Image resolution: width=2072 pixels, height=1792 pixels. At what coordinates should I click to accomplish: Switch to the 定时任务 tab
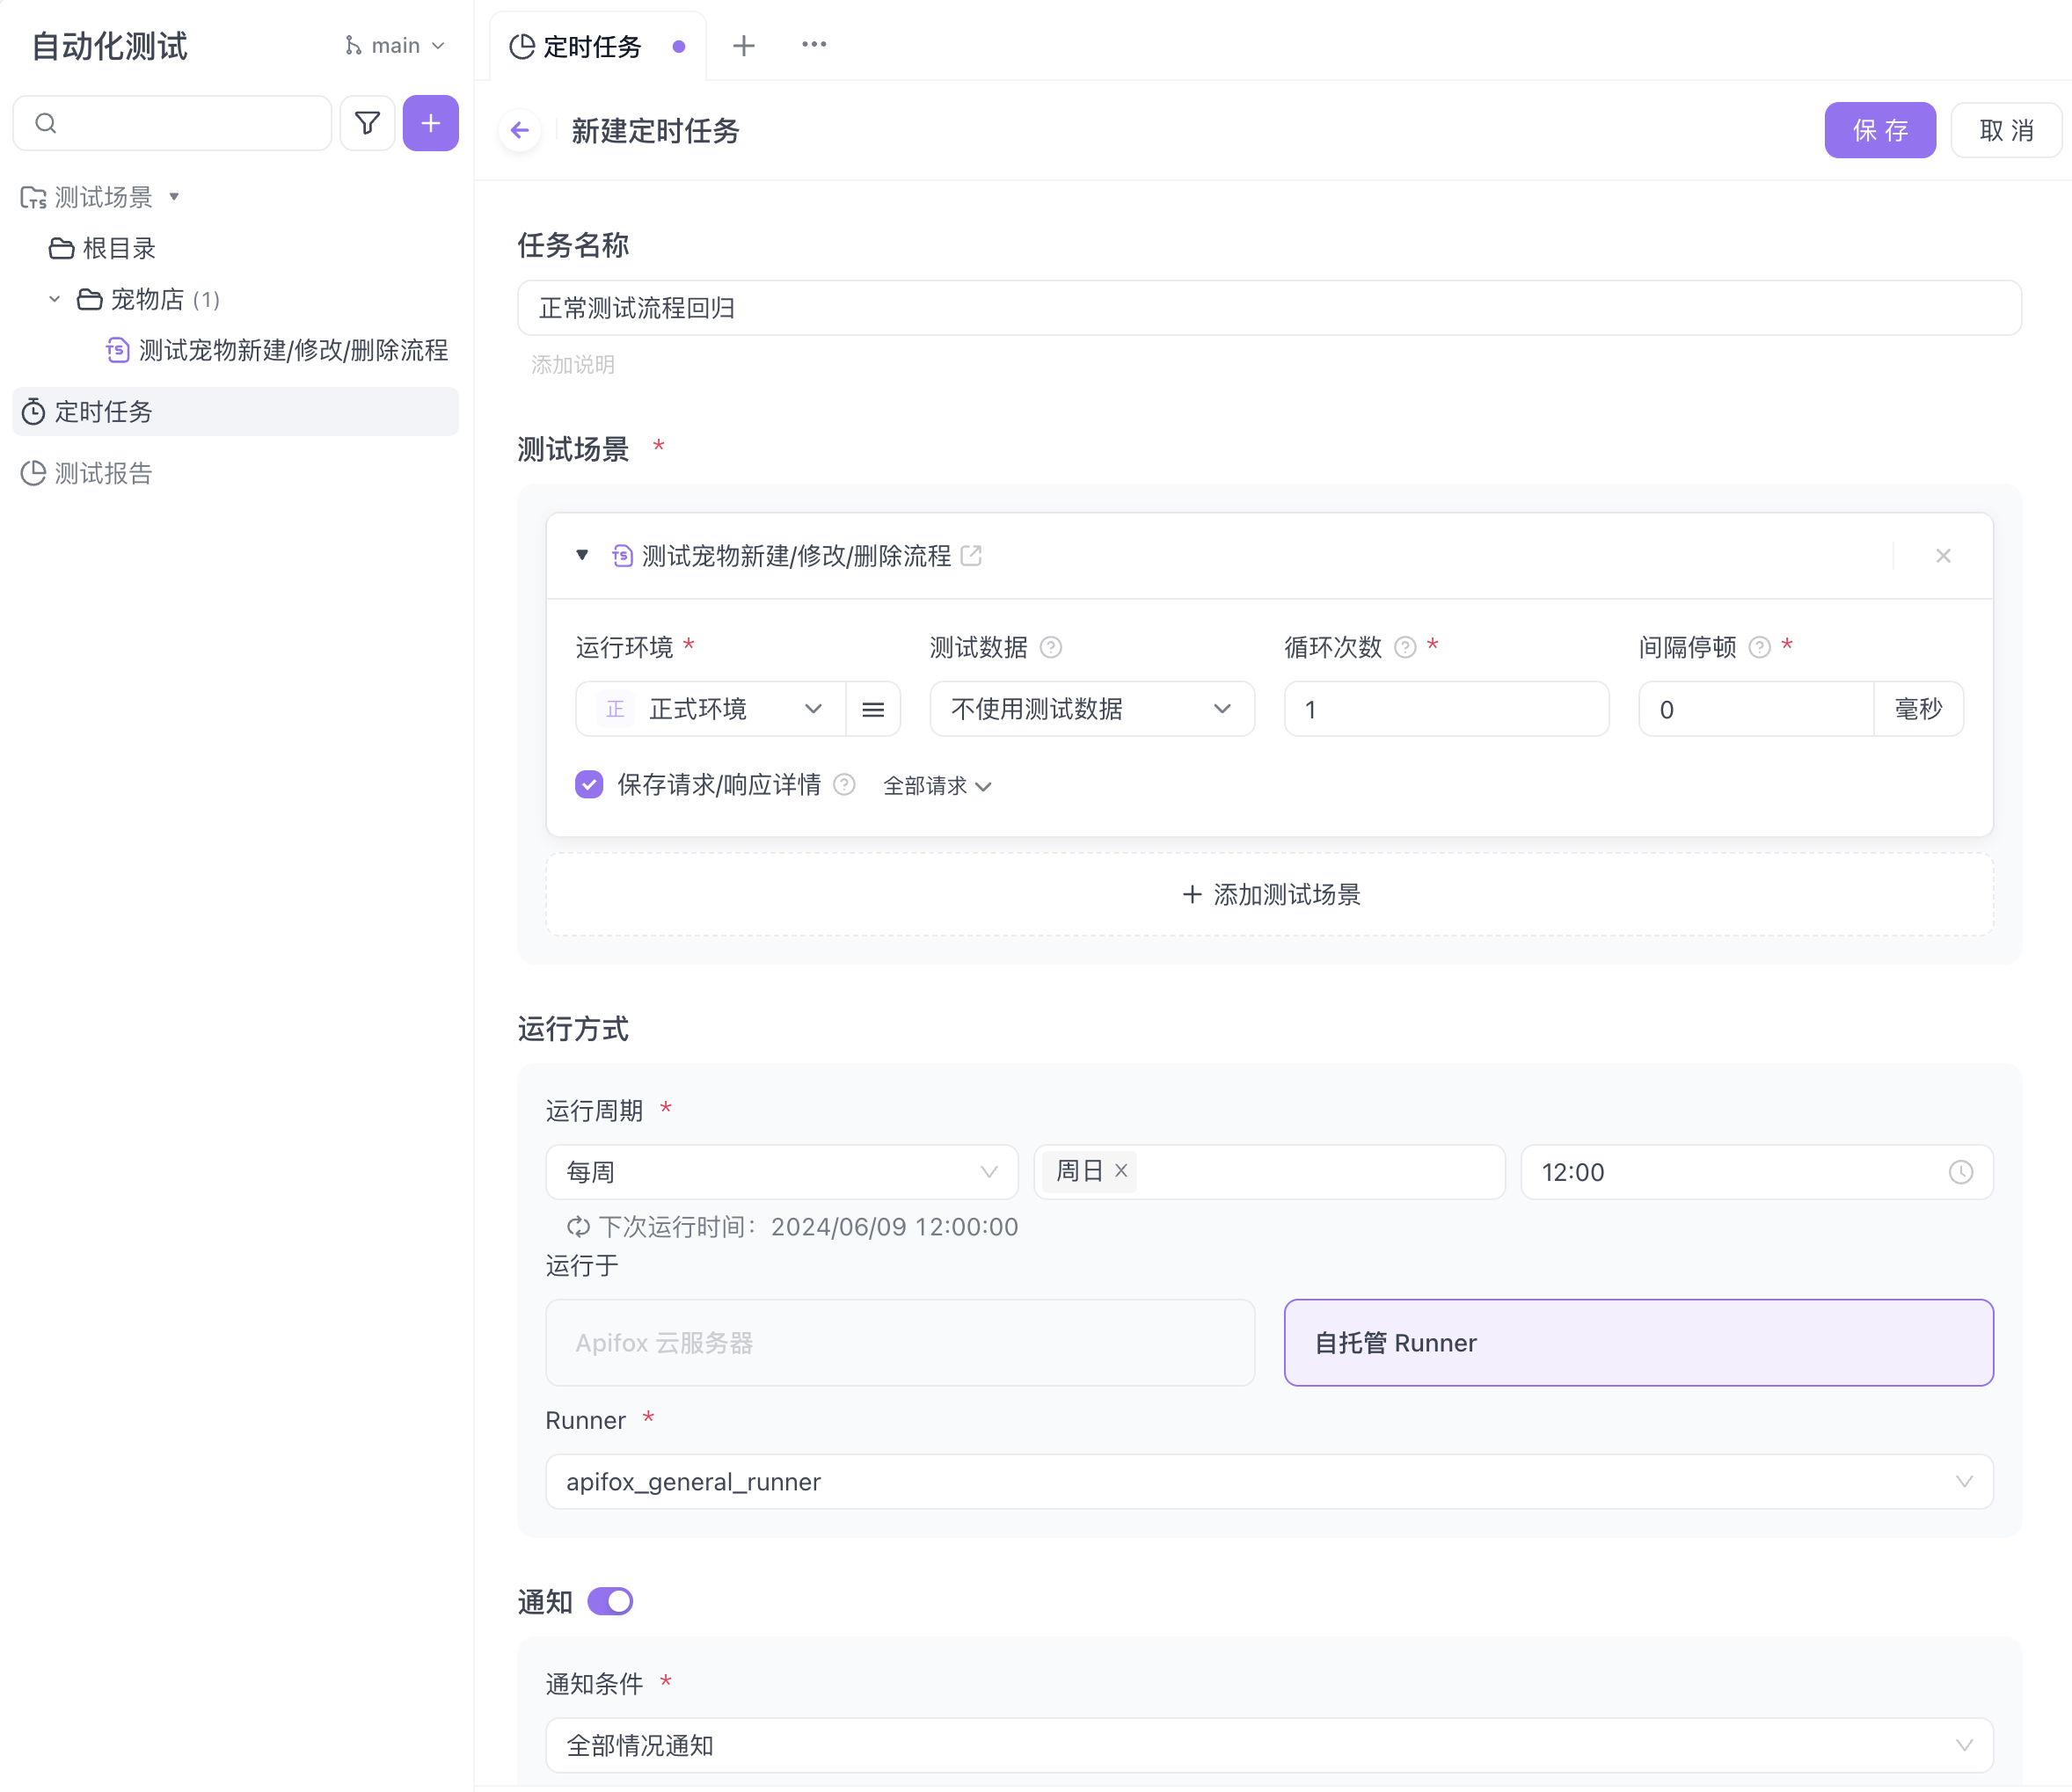(590, 46)
